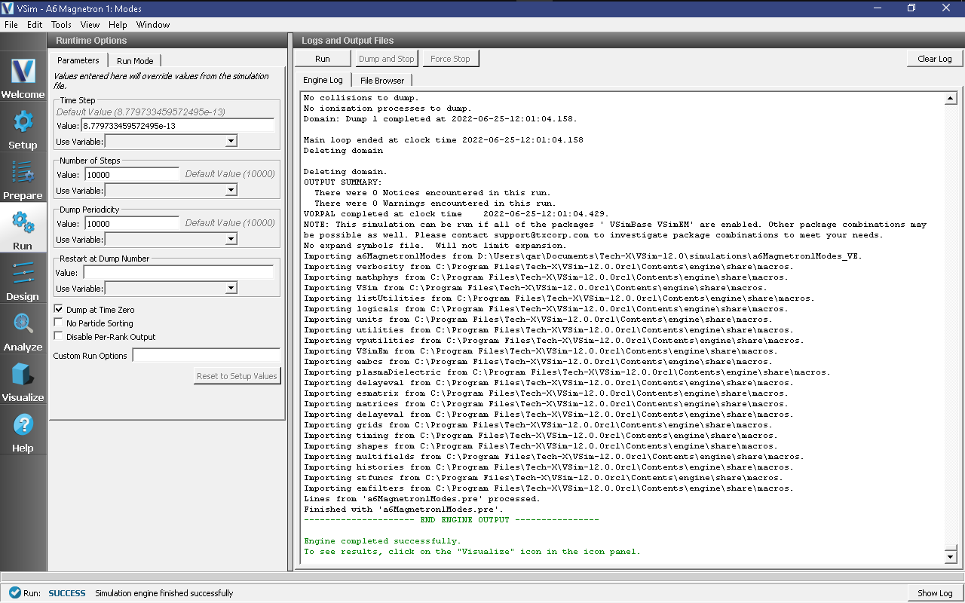Screen dimensions: 965x603
Task: Open Restart at Dump Number Use Variable dropdown
Action: click(171, 289)
